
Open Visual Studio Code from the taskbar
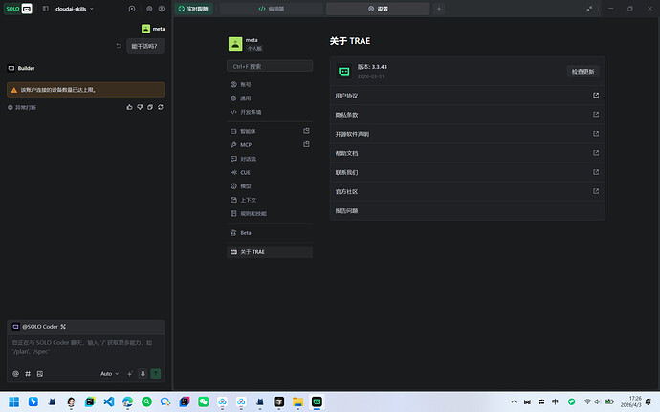pyautogui.click(x=108, y=401)
